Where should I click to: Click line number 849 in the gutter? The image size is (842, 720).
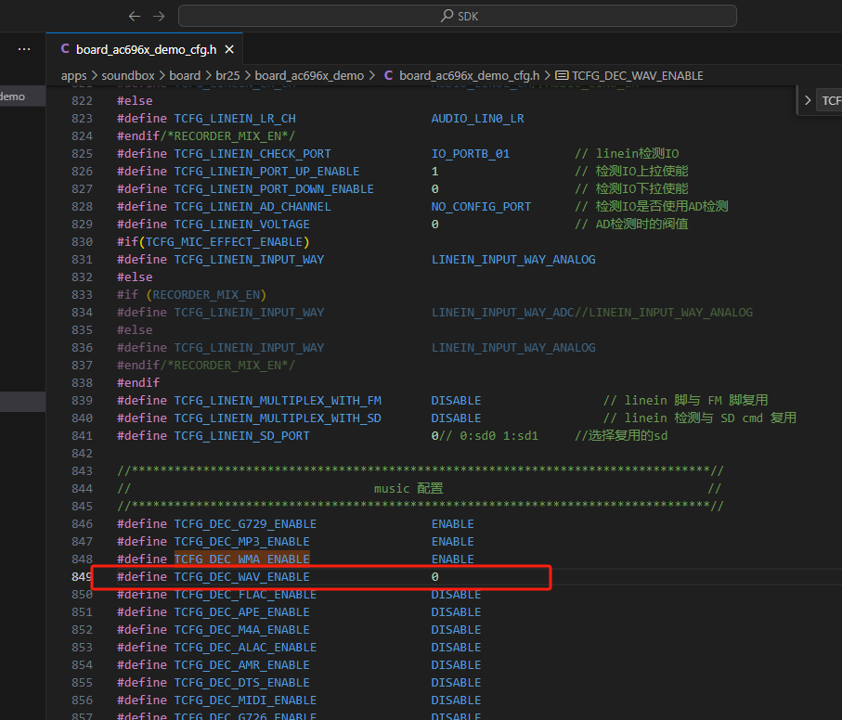tap(82, 577)
